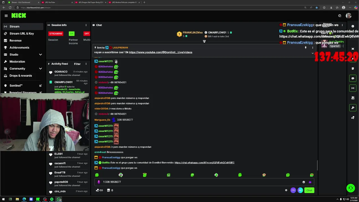359x202 pixels.
Task: Click the purple icon right of emoji picker
Action: click(310, 182)
